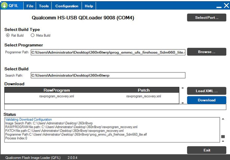The width and height of the screenshot is (230, 160).
Task: Select rawprogram_recovery.xml under the RawProgram column
Action: coord(57,96)
